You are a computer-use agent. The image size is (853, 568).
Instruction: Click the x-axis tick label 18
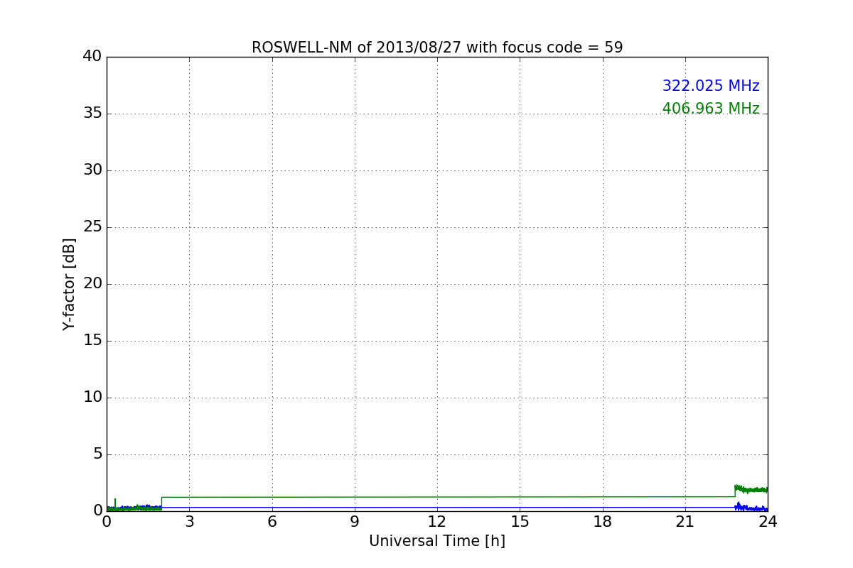(x=603, y=522)
